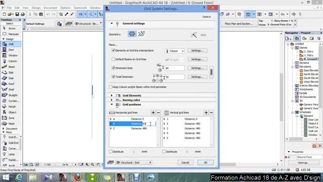This screenshot has width=323, height=182.
Task: Collapse the Stories tree node in Navigator
Action: tap(293, 48)
